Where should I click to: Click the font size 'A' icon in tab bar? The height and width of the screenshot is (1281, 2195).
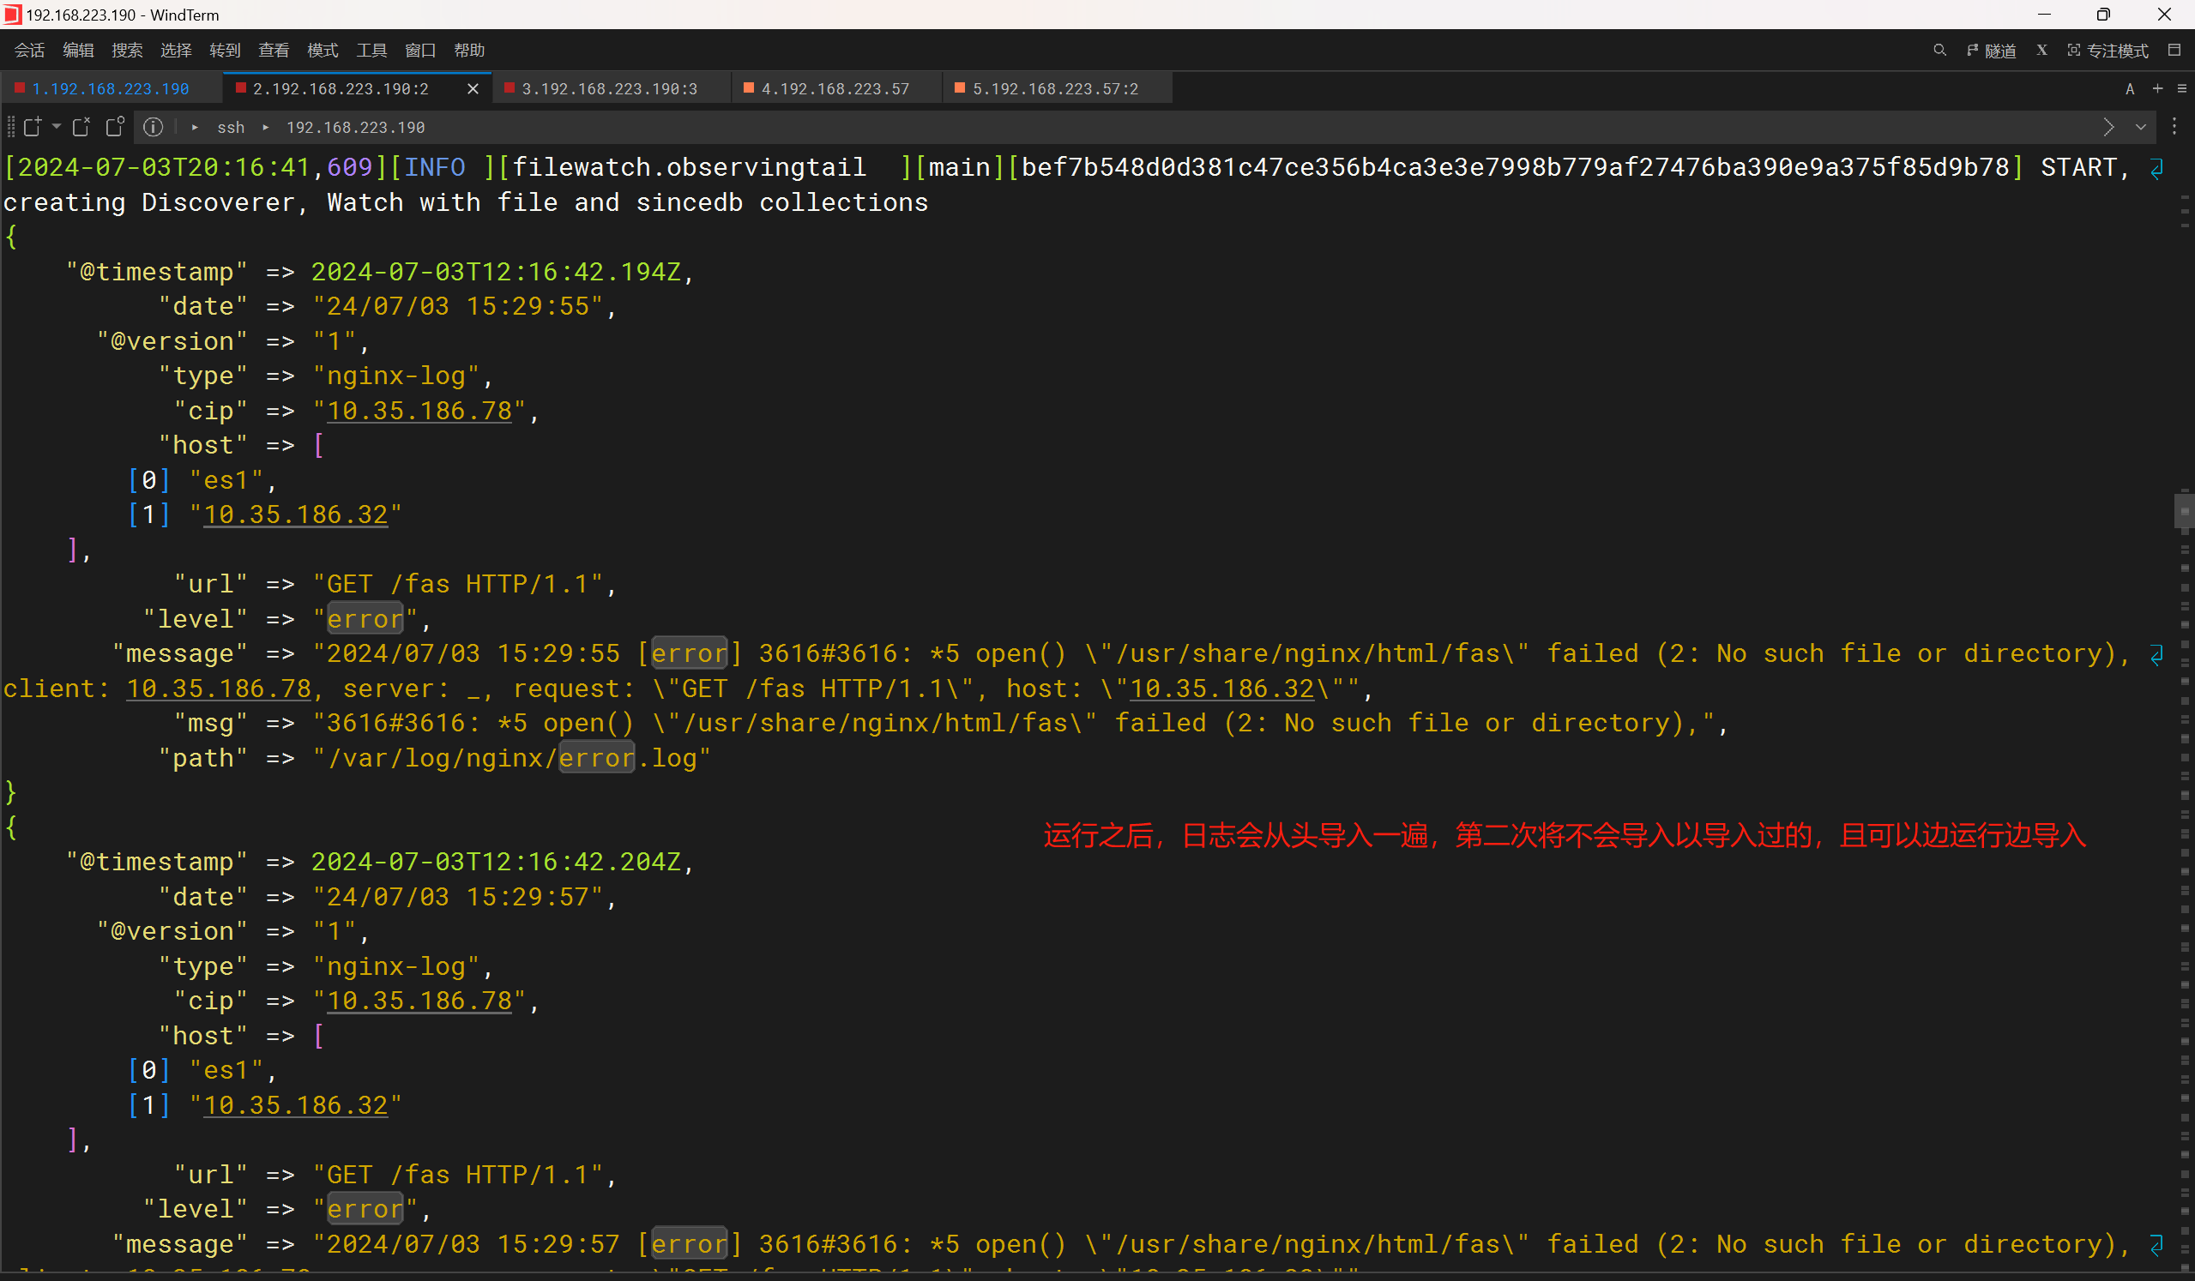(x=2130, y=89)
